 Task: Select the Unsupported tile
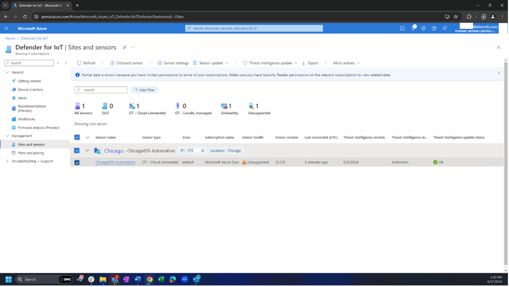click(x=259, y=109)
